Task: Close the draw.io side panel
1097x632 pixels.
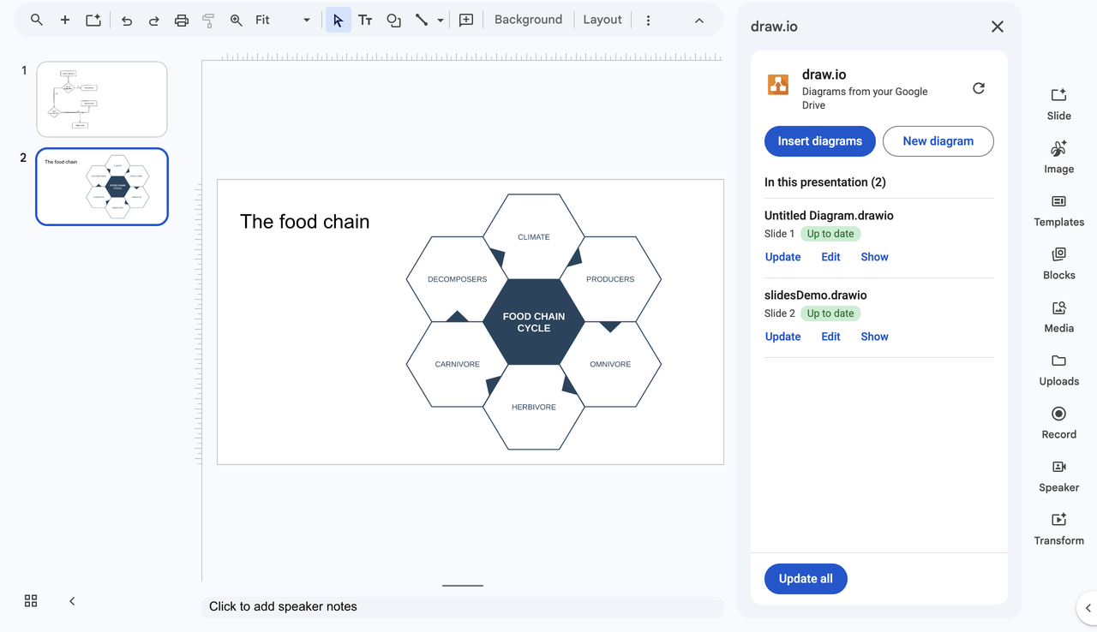Action: coord(998,27)
